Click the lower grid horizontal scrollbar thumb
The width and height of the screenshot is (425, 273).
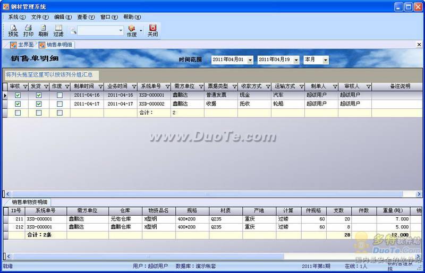[x=148, y=256]
